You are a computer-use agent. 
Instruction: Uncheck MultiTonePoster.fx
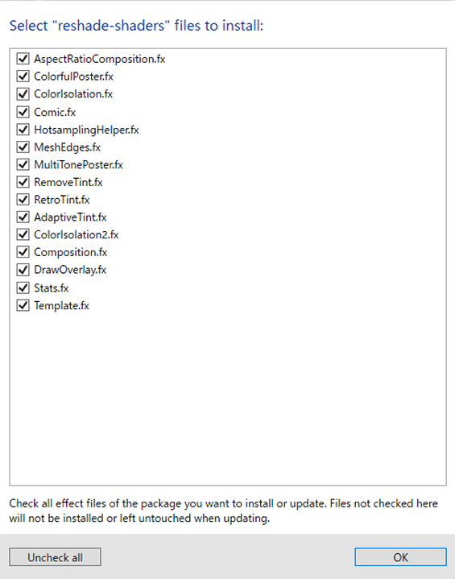23,165
